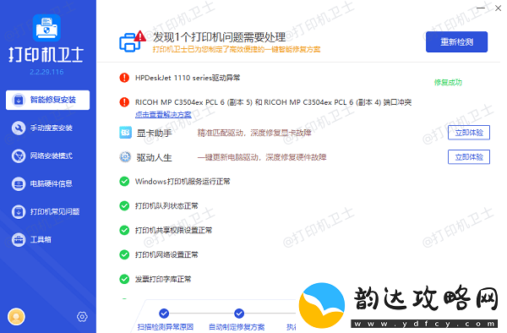Viewport: 507px width, 333px height.
Task: Open 智能修复安装 from the sidebar
Action: [x=48, y=100]
